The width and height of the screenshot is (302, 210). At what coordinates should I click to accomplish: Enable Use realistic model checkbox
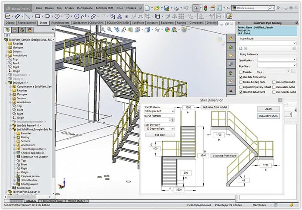click(x=274, y=87)
